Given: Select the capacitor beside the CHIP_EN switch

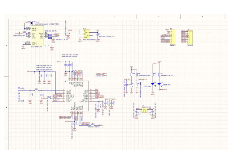Looking at the screenshot, I should [x=127, y=85].
